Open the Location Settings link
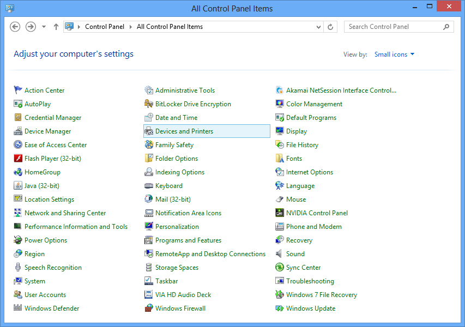 (x=49, y=199)
